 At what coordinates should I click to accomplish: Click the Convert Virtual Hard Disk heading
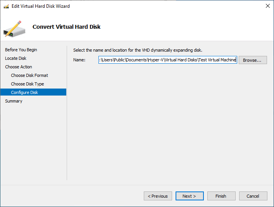pyautogui.click(x=66, y=27)
